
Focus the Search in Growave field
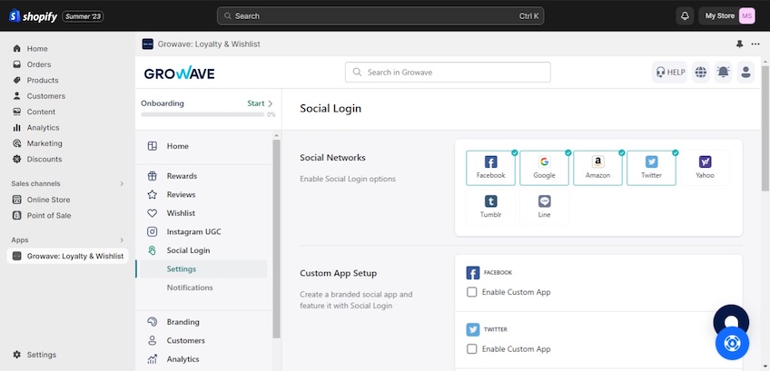pos(448,73)
